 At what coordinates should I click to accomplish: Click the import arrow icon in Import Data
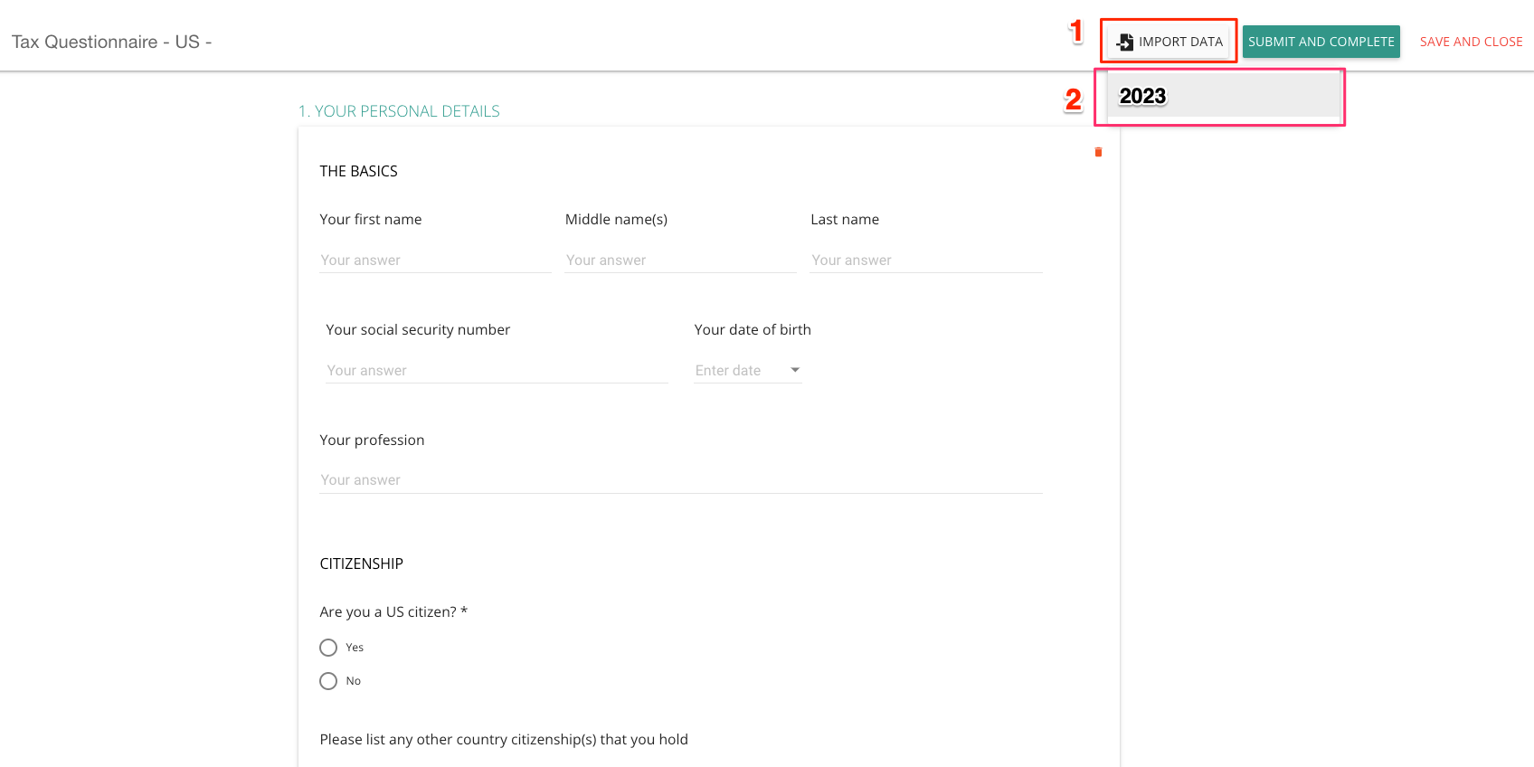(1125, 42)
